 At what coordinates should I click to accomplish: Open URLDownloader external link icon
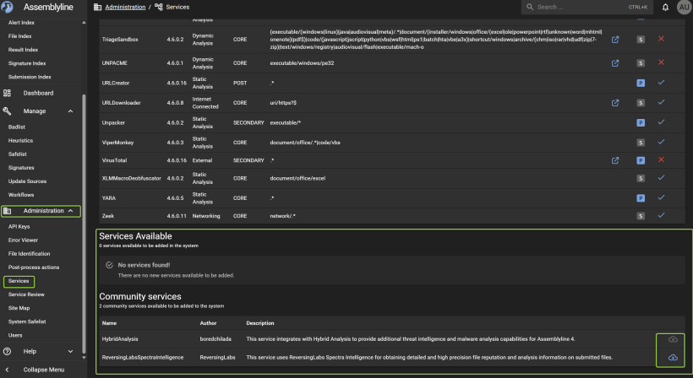pos(615,103)
